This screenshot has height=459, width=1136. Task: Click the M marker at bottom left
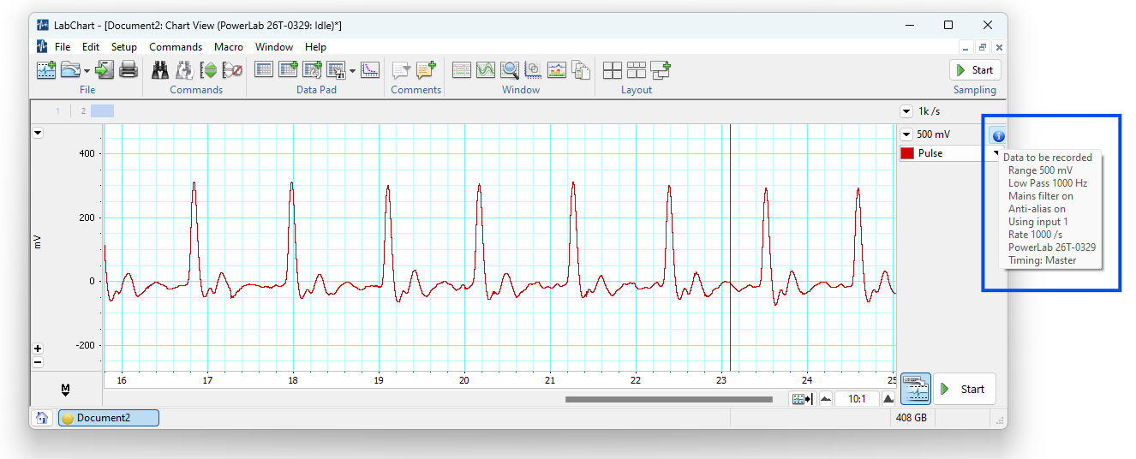[65, 390]
